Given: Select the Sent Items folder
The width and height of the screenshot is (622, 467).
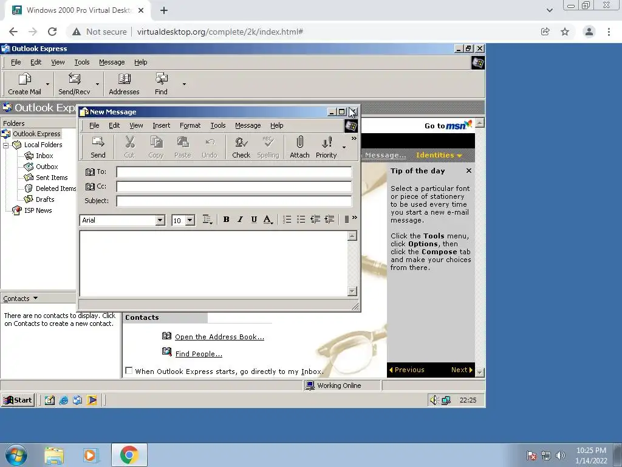Looking at the screenshot, I should 52,178.
